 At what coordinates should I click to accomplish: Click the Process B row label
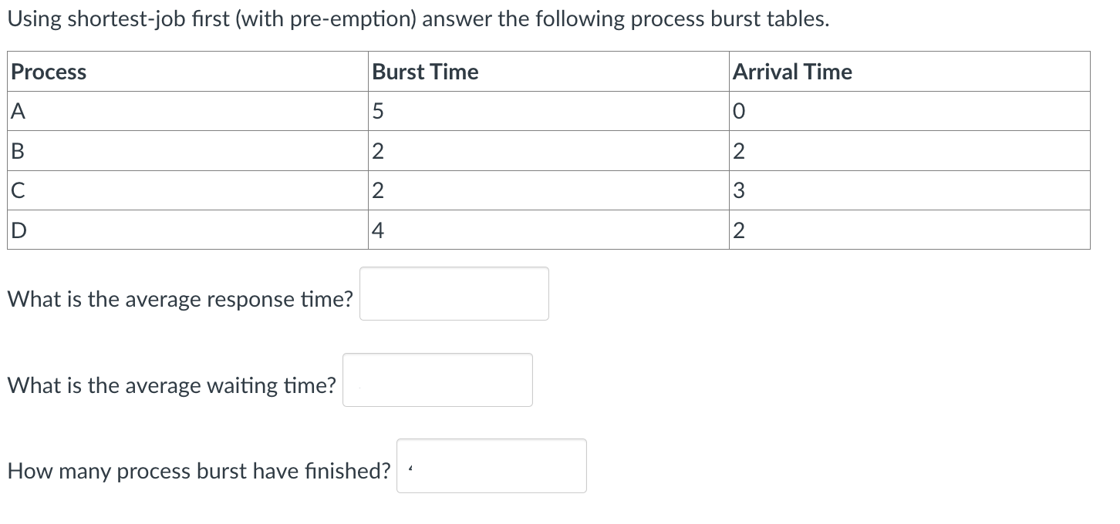(x=16, y=150)
